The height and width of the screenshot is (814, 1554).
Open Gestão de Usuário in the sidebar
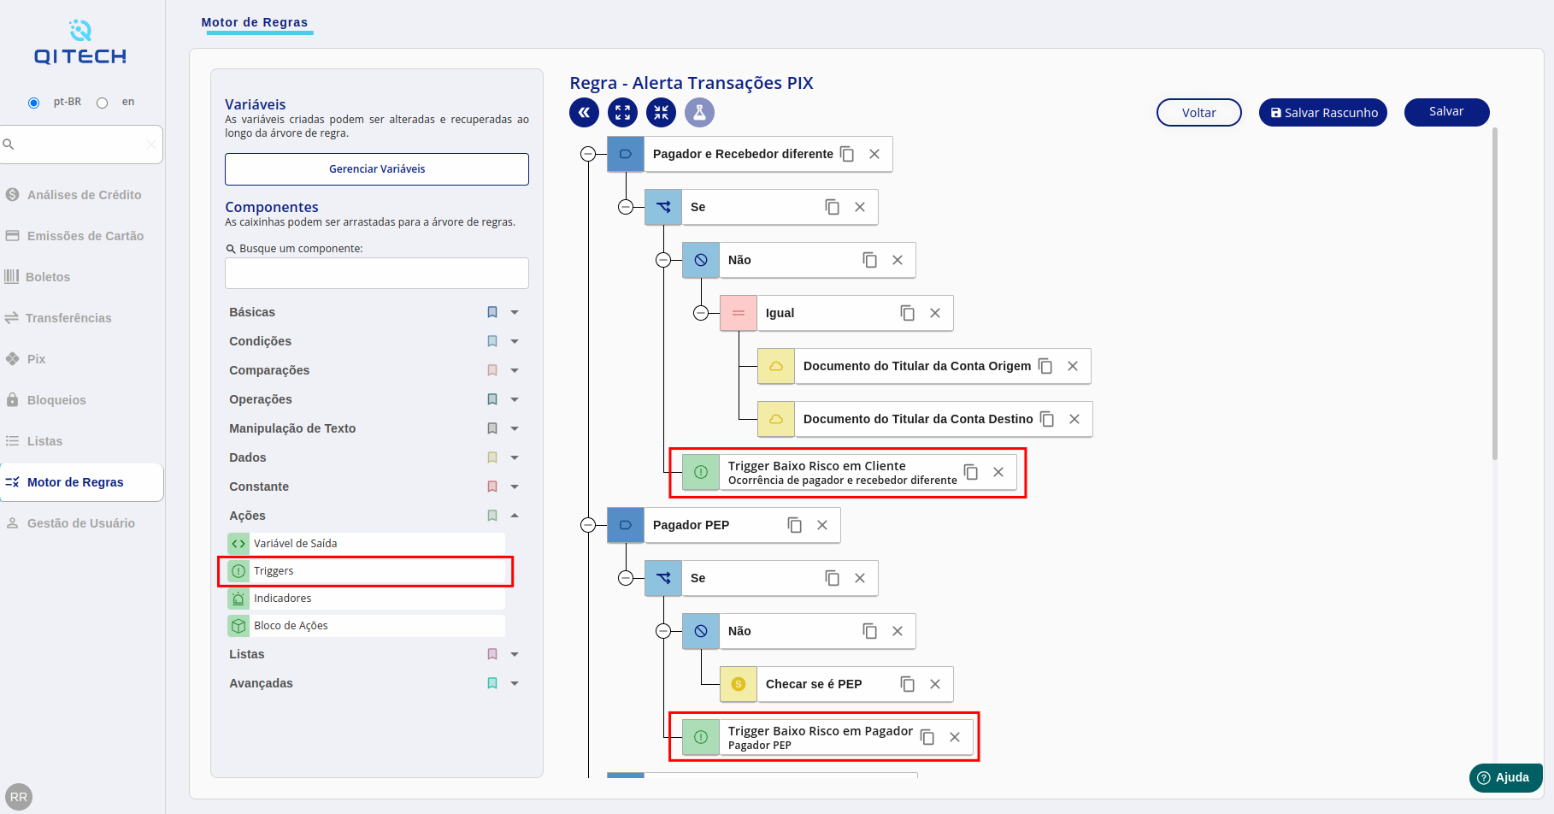point(82,523)
